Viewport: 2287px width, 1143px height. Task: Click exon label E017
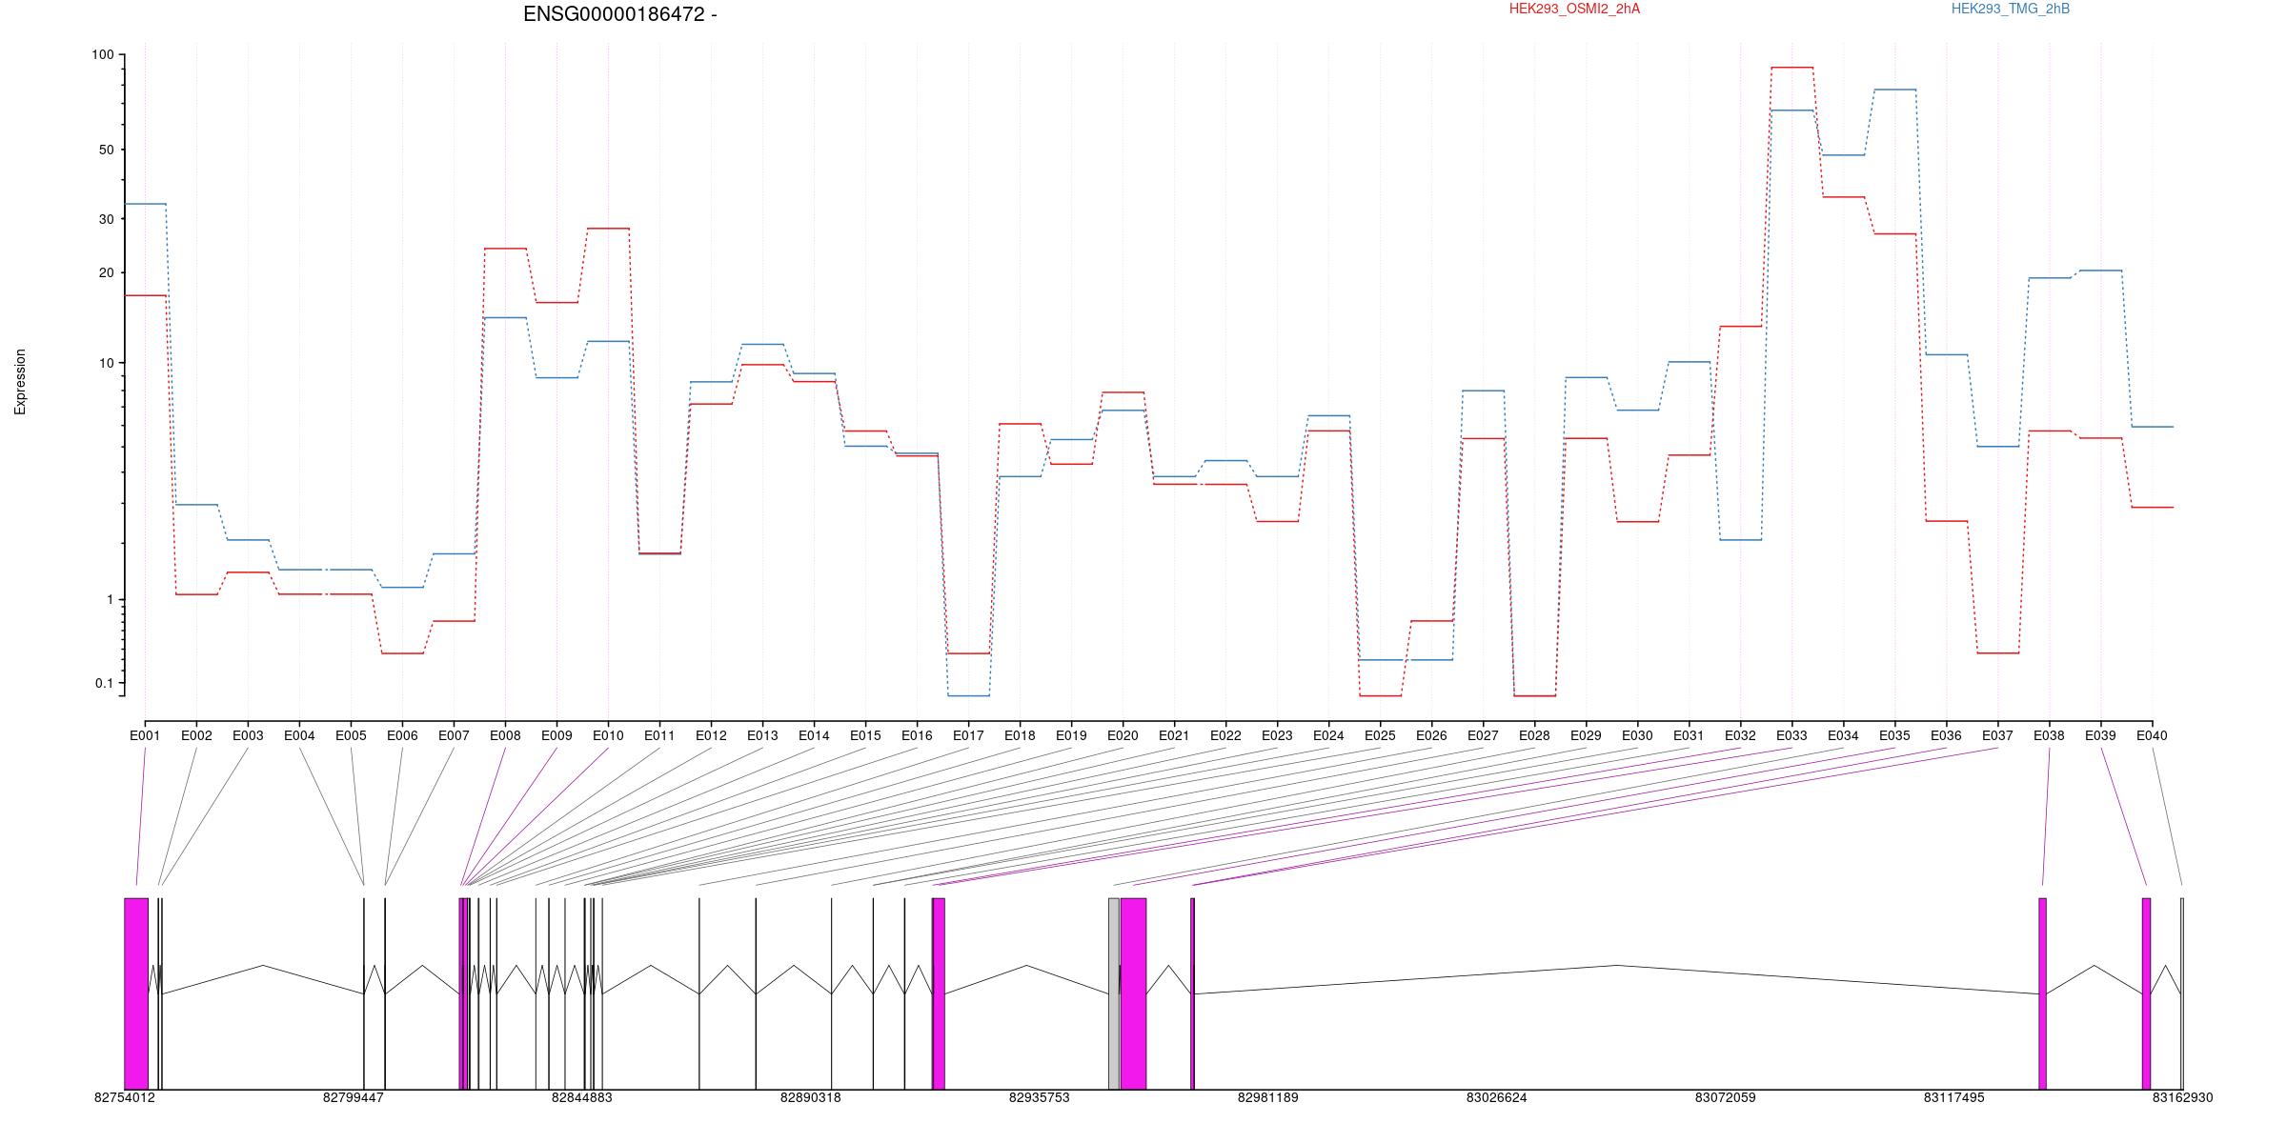point(968,735)
